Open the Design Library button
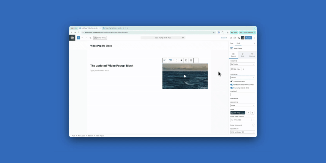Image resolution: width=326 pixels, height=163 pixels. point(100,38)
